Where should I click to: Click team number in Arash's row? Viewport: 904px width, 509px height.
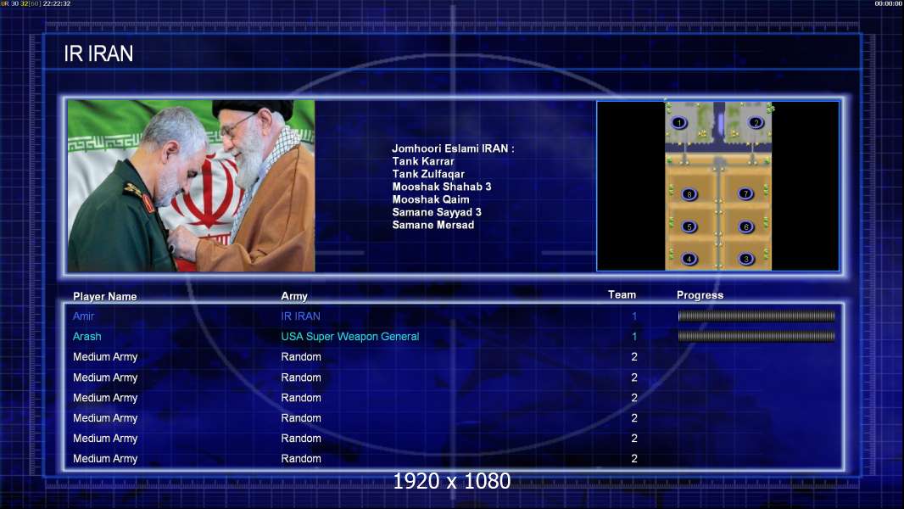click(634, 336)
